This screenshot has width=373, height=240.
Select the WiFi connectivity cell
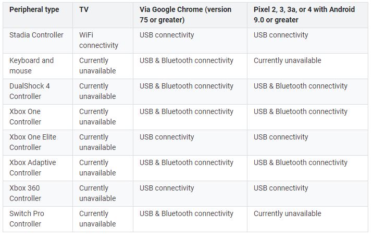click(98, 40)
